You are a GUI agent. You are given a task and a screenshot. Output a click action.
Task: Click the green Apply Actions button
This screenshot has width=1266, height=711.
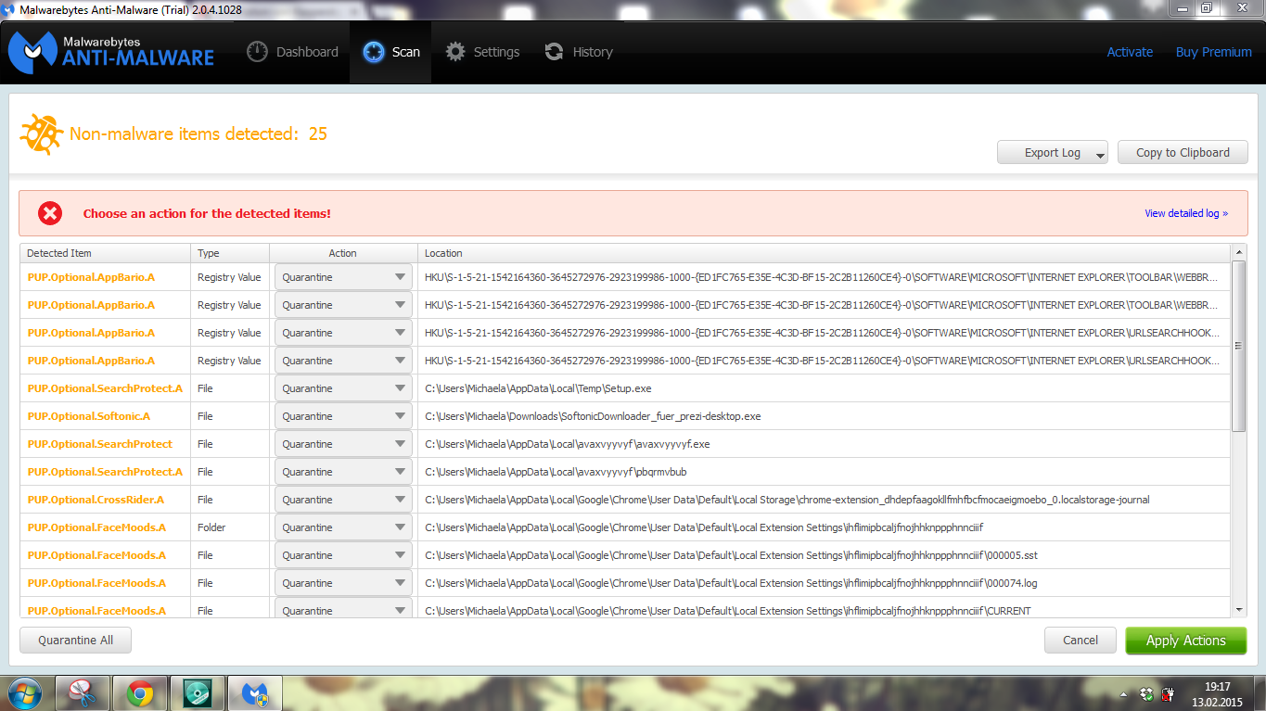(1185, 641)
